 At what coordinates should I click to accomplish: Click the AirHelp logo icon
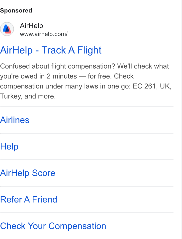[7, 29]
